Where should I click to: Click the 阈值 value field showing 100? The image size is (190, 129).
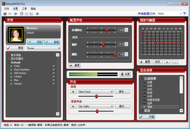(122, 54)
